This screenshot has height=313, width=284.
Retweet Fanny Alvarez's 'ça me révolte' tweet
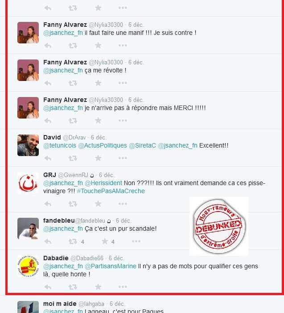[73, 83]
